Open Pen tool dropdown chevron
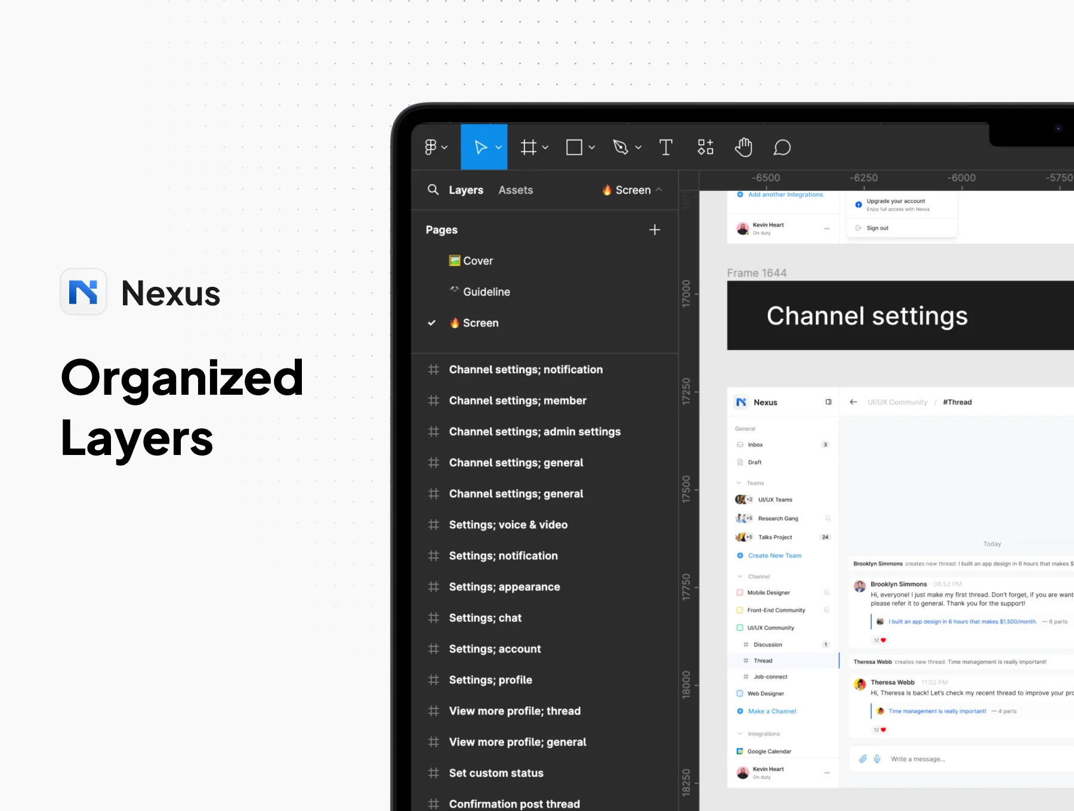The image size is (1074, 811). pyautogui.click(x=638, y=147)
